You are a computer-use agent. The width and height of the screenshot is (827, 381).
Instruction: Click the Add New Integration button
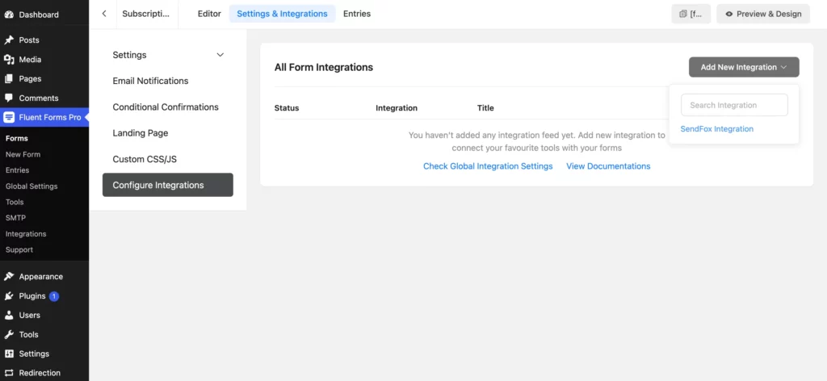click(x=744, y=67)
